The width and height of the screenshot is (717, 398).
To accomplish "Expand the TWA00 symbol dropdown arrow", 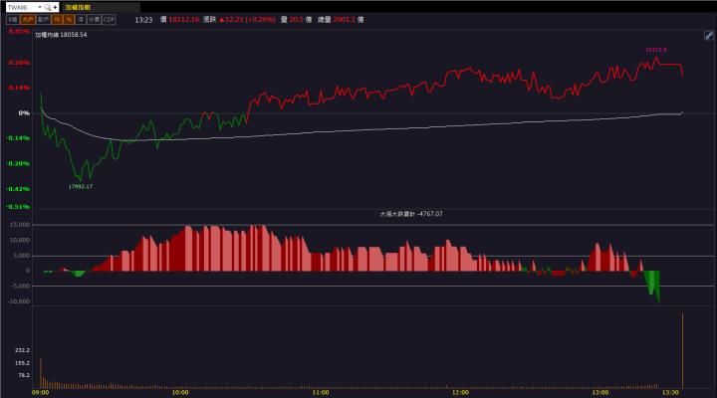I will click(x=38, y=6).
